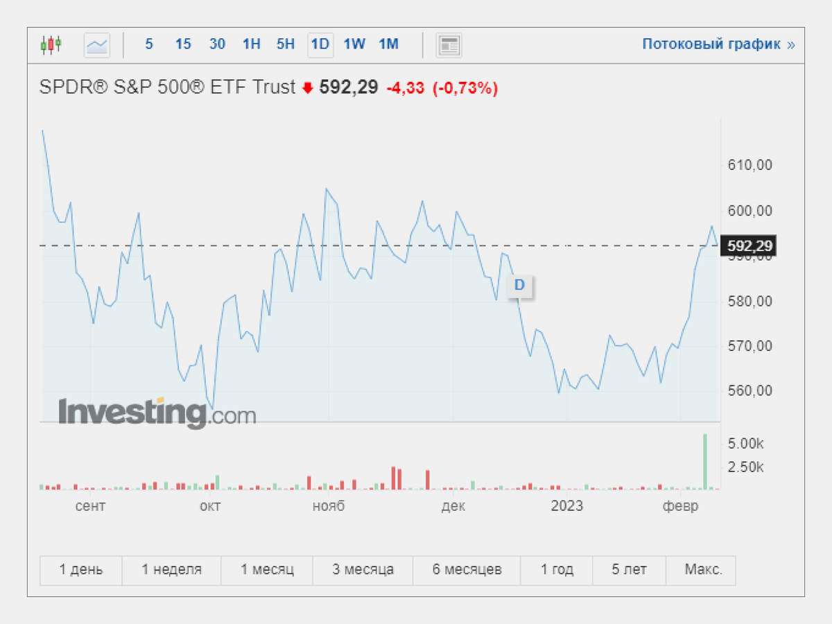Switch to line chart view
This screenshot has height=624, width=832.
(x=96, y=45)
